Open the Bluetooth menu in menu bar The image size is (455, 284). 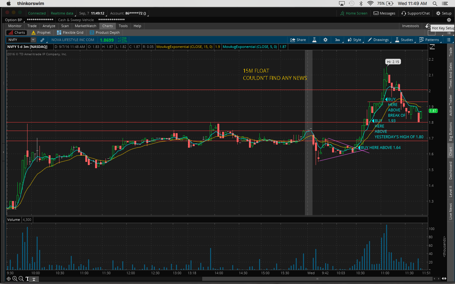361,3
